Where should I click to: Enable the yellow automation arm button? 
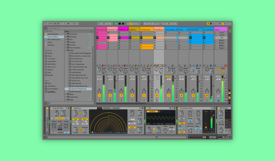tap(131, 24)
